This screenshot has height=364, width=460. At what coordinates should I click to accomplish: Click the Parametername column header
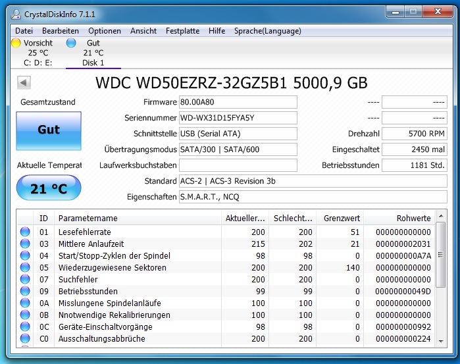tap(138, 218)
